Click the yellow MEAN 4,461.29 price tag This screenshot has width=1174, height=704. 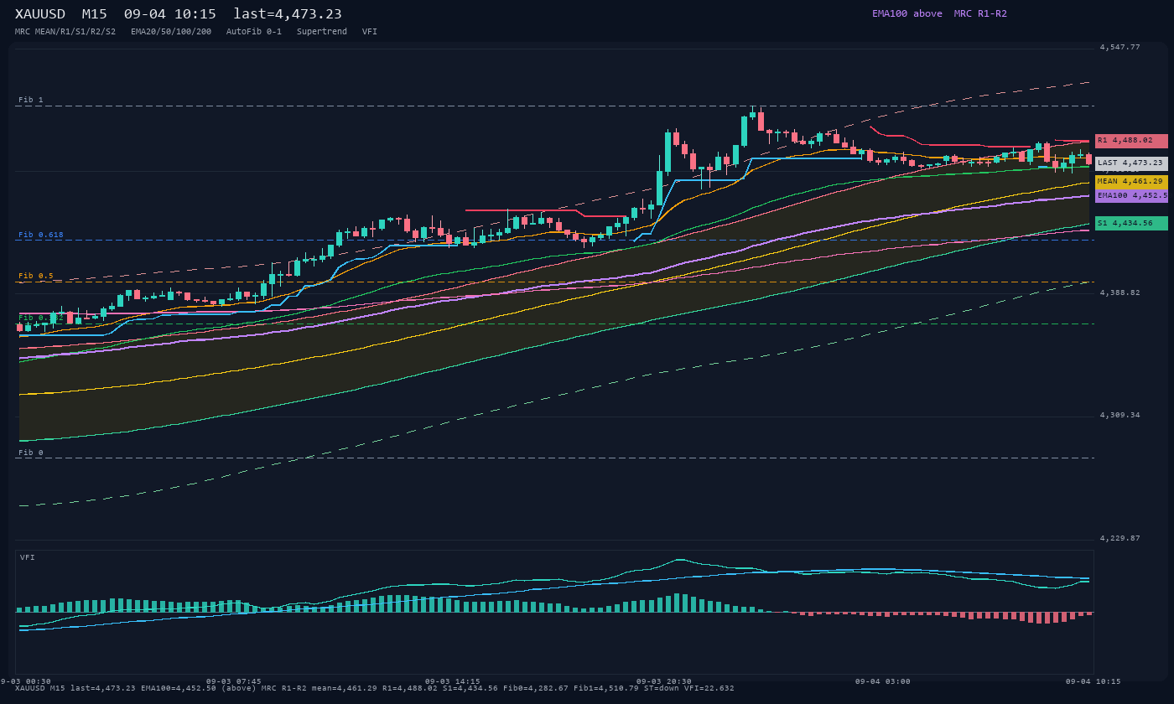[x=1131, y=182]
